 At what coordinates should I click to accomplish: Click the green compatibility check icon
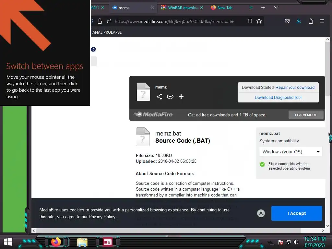(x=262, y=164)
